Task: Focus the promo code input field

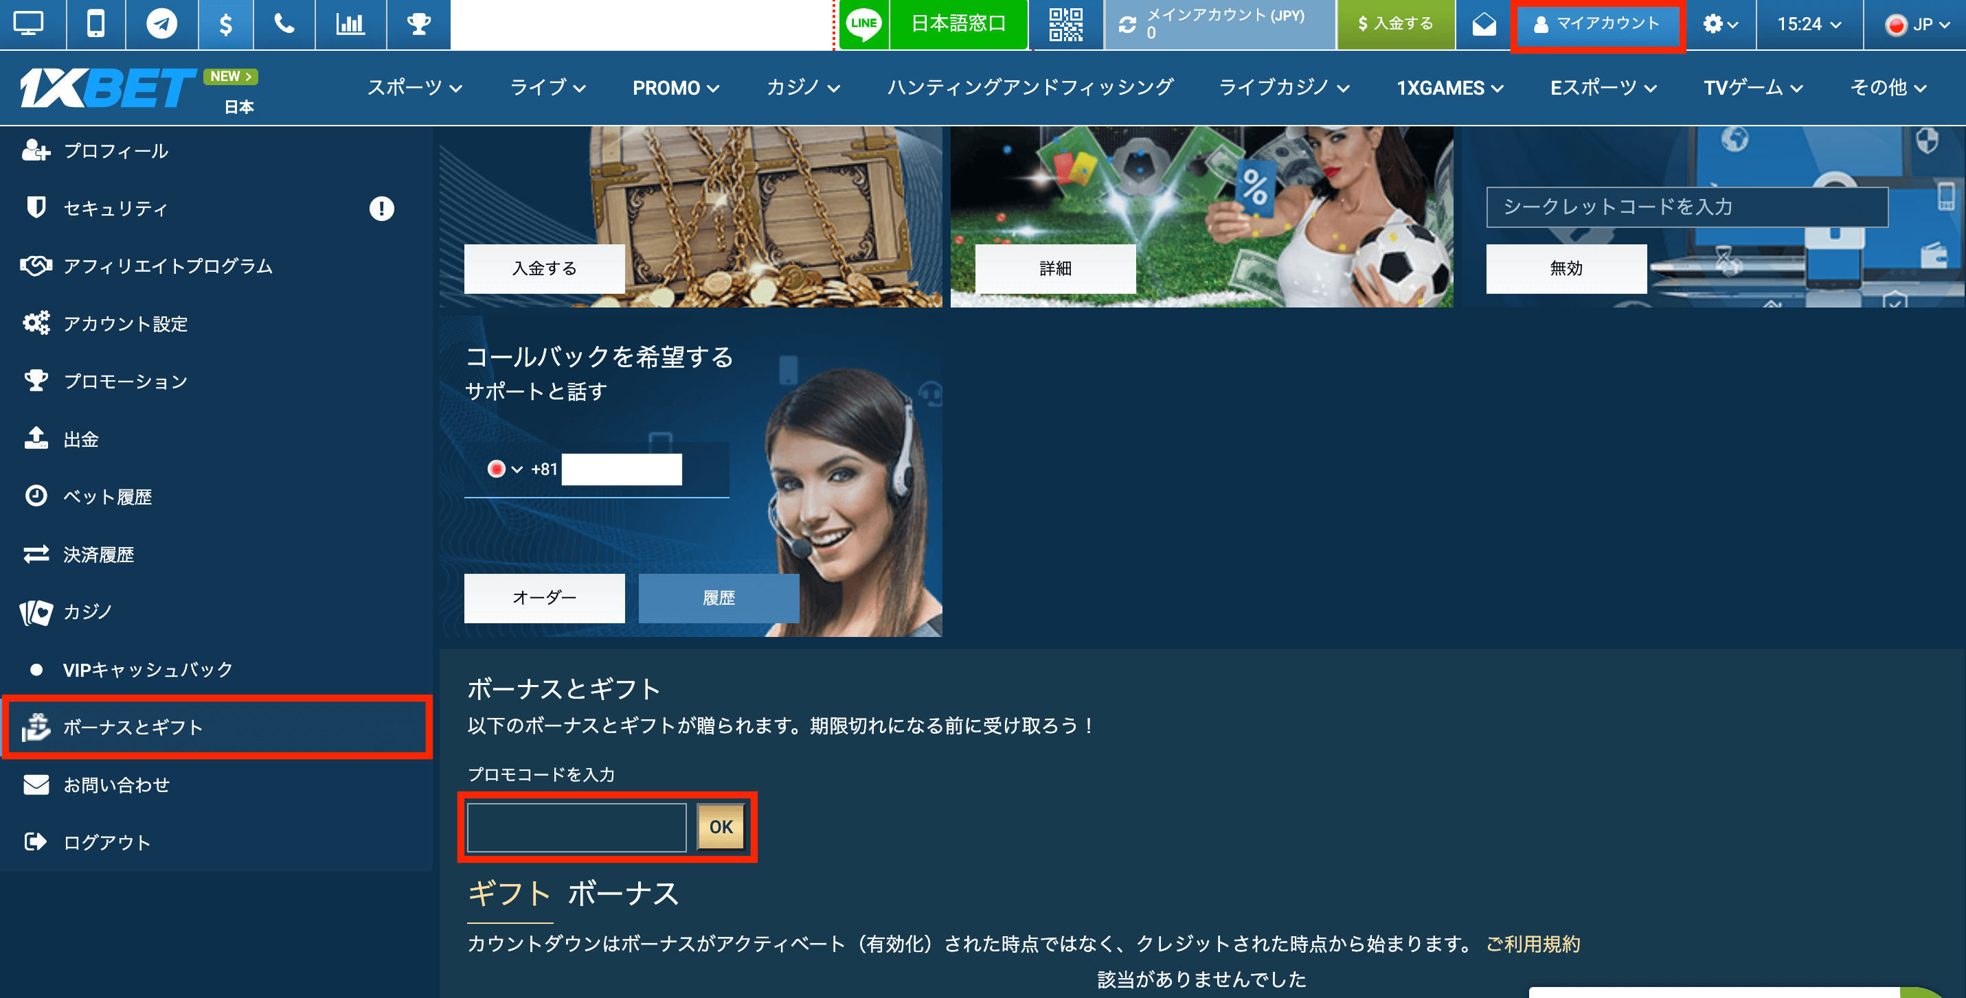Action: coord(576,827)
